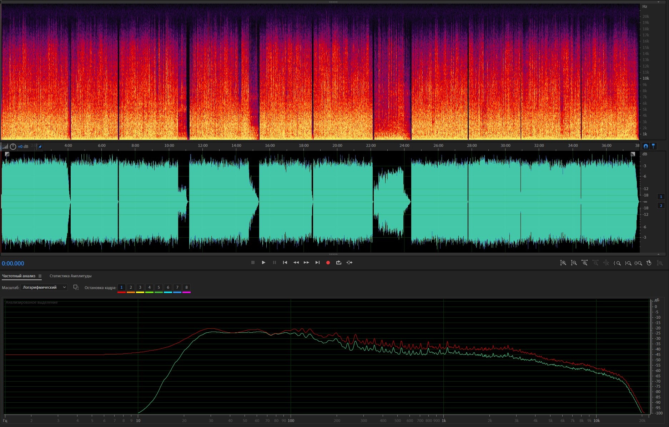669x427 pixels.
Task: Jump to previous marker with skip-back icon
Action: coord(285,263)
